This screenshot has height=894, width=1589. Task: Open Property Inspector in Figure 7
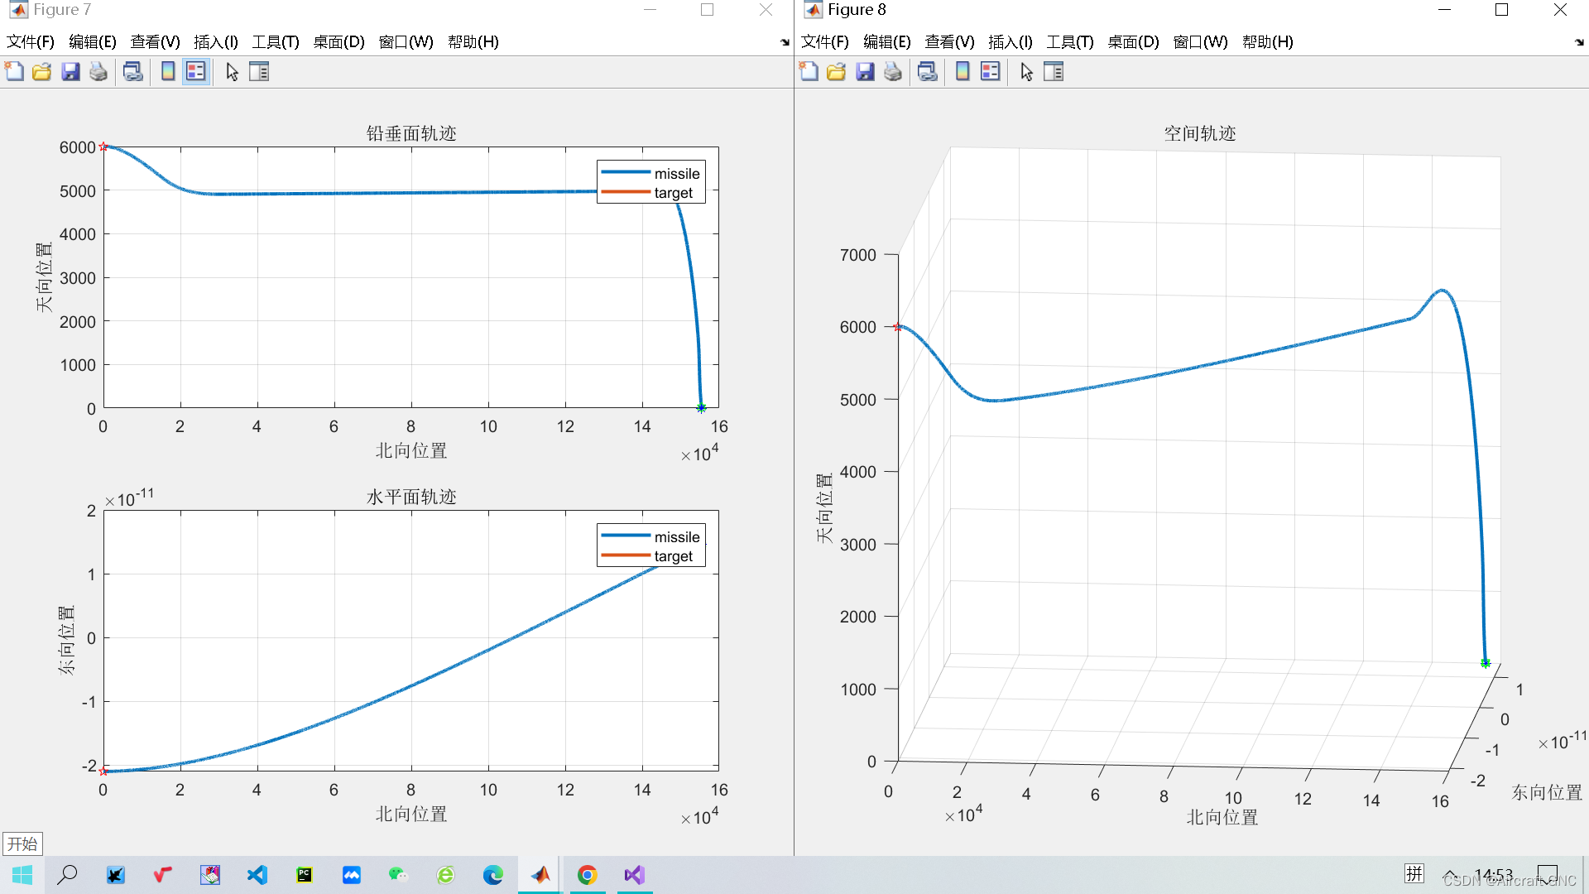coord(259,72)
